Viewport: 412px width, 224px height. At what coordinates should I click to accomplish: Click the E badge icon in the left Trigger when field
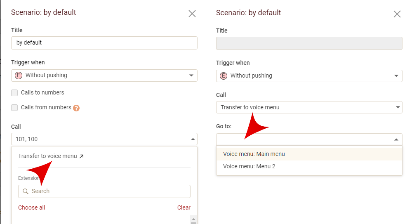pyautogui.click(x=19, y=75)
